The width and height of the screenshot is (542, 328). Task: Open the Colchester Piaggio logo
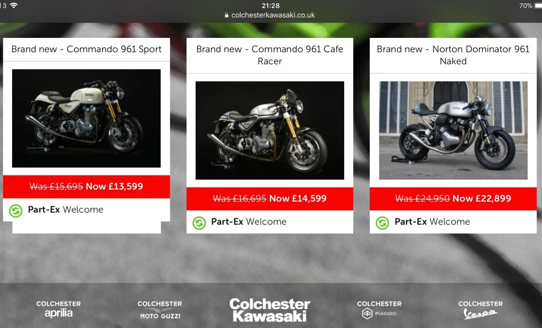pos(379,310)
